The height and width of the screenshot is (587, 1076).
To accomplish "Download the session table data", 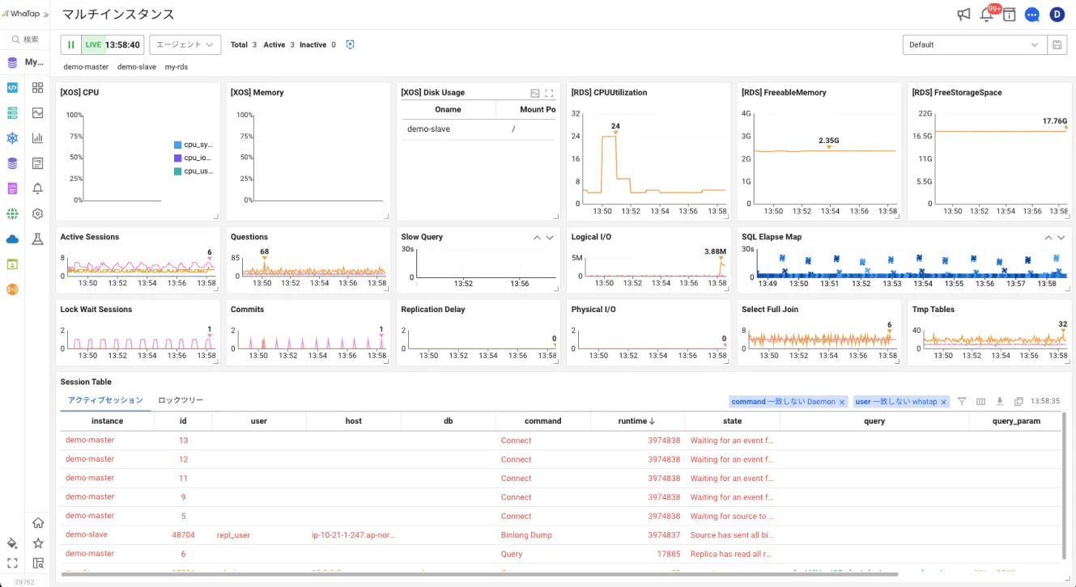I will pyautogui.click(x=1000, y=402).
